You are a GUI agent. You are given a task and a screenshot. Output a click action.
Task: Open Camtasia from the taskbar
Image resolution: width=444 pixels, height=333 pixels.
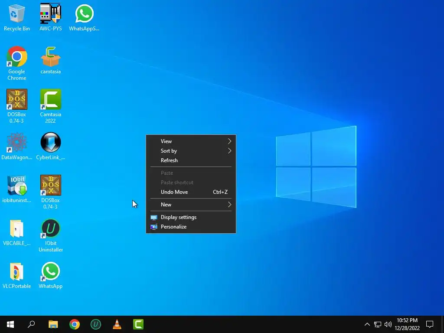[138, 324]
